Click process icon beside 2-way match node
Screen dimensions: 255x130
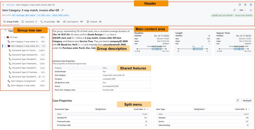point(9,85)
